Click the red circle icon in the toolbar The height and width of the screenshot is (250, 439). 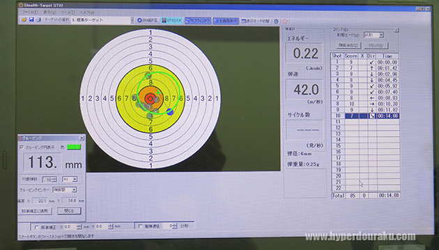tap(285, 22)
